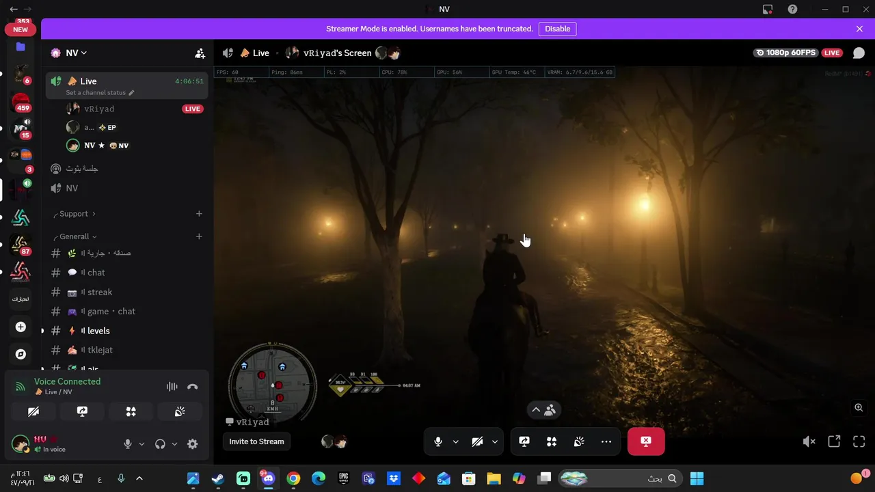Open the جلسة بثوث stage channel
The image size is (875, 492).
point(126,168)
